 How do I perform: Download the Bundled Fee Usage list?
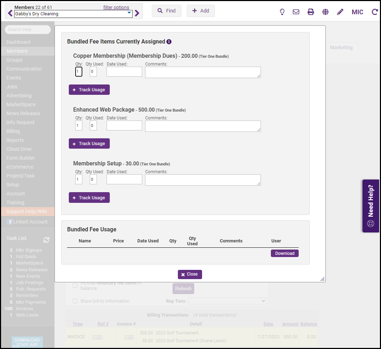coord(284,253)
